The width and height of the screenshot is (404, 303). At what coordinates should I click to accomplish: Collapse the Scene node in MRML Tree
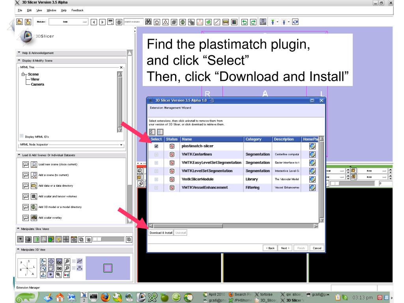(x=23, y=74)
